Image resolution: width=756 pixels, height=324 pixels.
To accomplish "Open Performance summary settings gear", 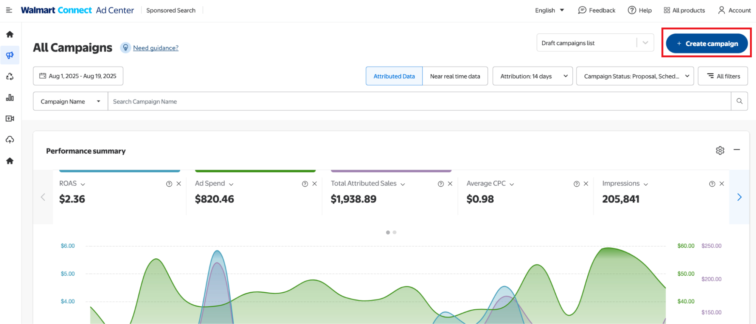I will tap(720, 150).
